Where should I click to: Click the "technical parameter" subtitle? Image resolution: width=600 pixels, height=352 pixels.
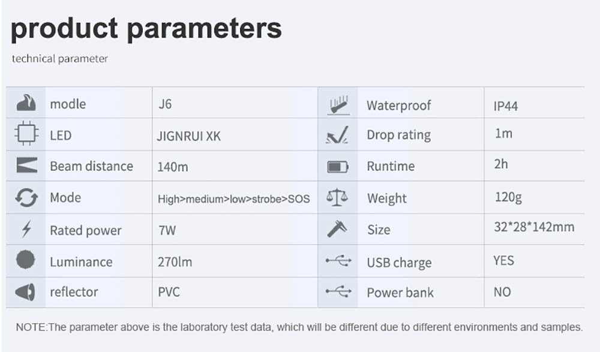tap(60, 59)
